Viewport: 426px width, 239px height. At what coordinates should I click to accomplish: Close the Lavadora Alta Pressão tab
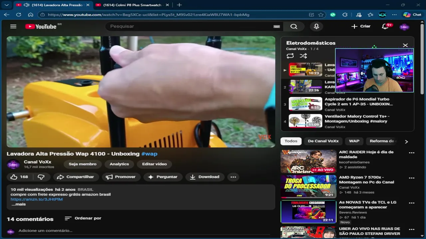pos(88,5)
